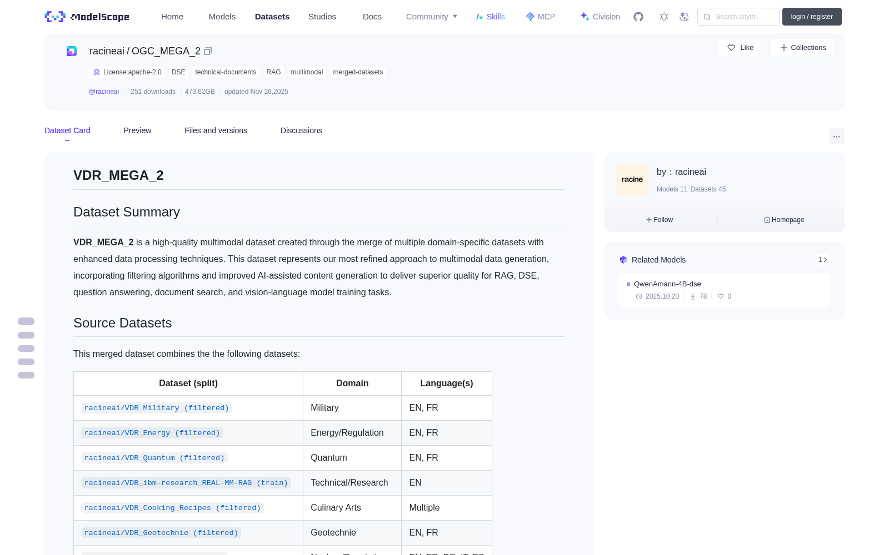Like this dataset
Image resolution: width=889 pixels, height=555 pixels.
tap(740, 48)
